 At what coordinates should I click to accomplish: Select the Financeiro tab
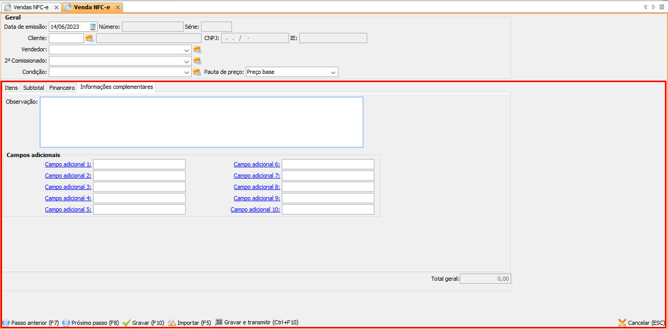(x=62, y=88)
